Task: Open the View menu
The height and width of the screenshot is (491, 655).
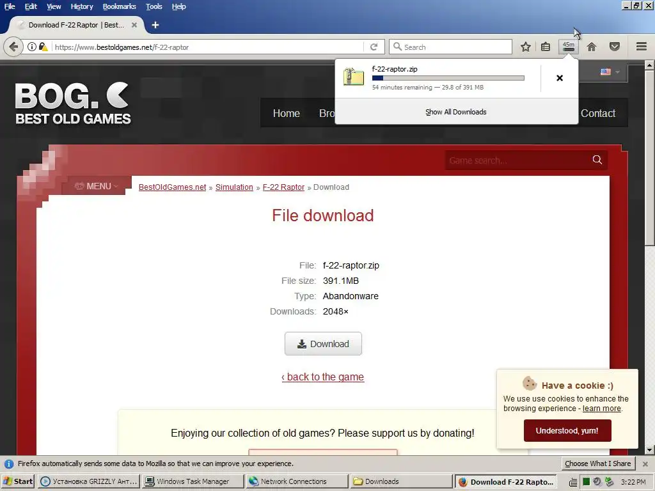Action: click(x=54, y=6)
